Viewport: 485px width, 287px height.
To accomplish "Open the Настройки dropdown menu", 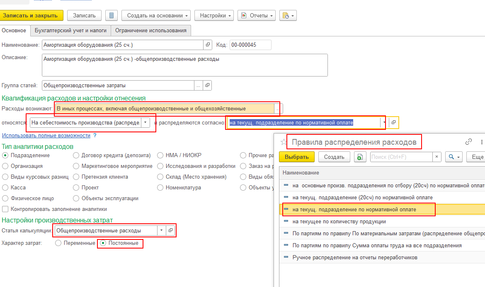I will [214, 15].
